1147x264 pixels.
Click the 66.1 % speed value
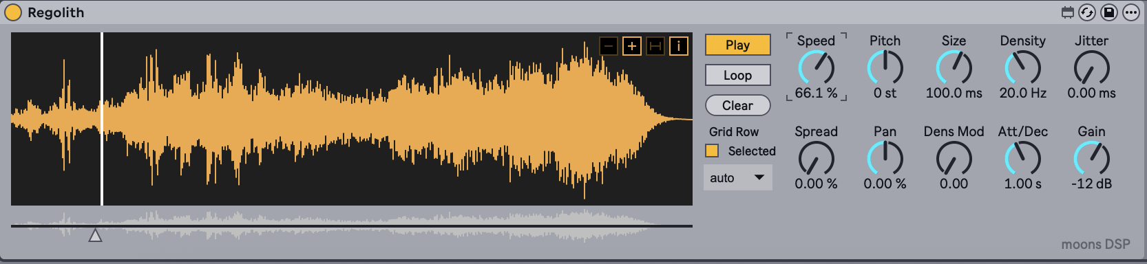(816, 93)
